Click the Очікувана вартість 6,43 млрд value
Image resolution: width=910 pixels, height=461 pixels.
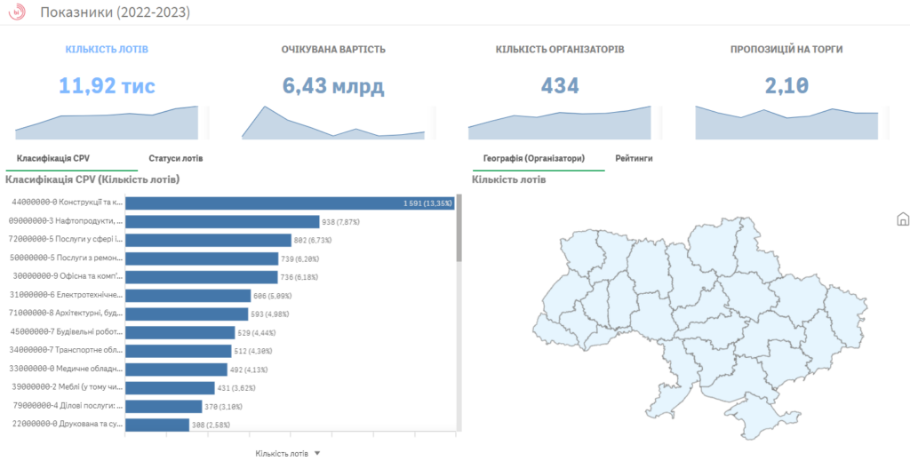point(333,86)
